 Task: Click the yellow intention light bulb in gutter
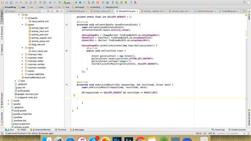tap(74, 95)
